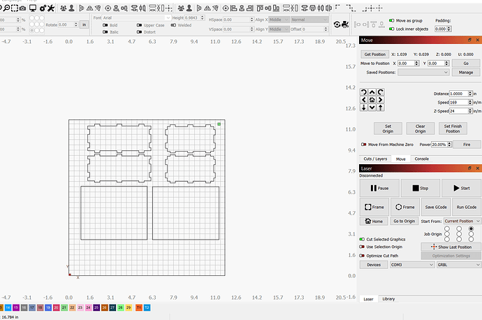The width and height of the screenshot is (482, 320).
Task: Enable Optimize Cut Path switch
Action: pyautogui.click(x=362, y=256)
